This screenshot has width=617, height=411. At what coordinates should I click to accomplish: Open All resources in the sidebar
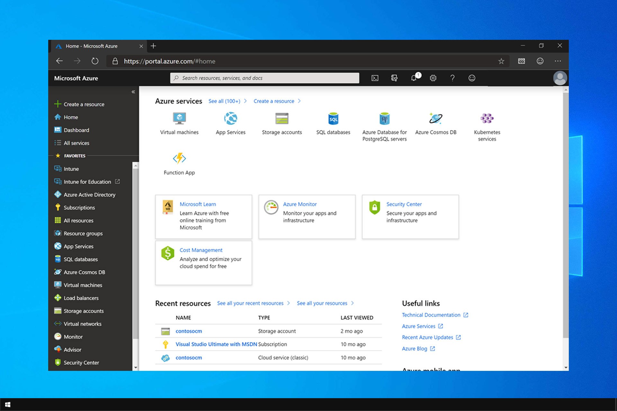(74, 221)
